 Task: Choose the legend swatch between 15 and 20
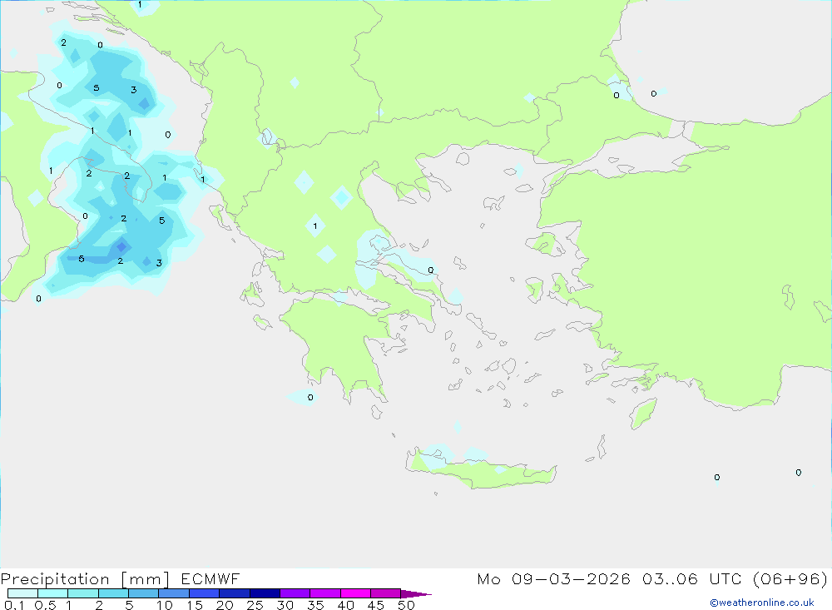point(205,593)
